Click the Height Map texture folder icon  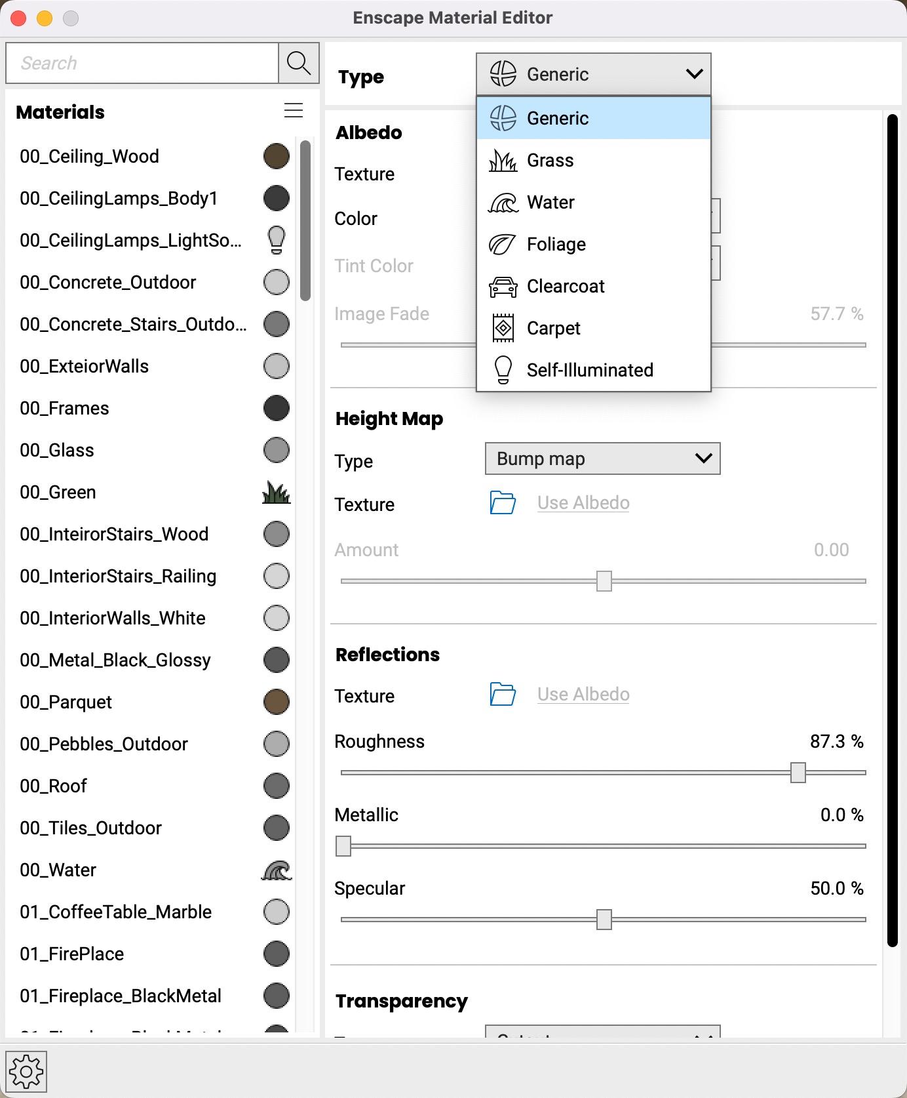(x=503, y=503)
